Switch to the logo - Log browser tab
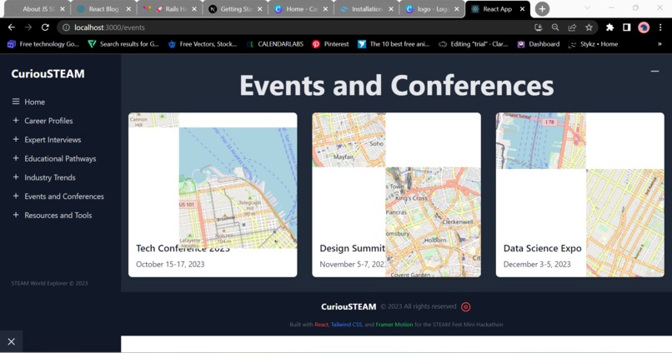Image resolution: width=672 pixels, height=353 pixels. (432, 9)
